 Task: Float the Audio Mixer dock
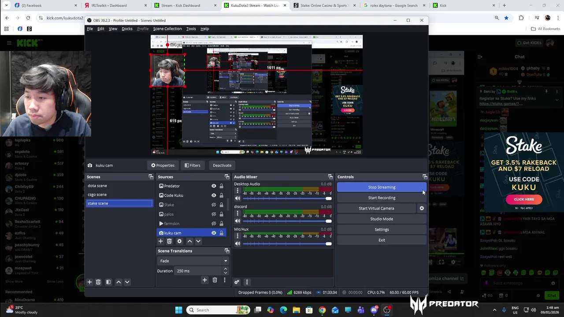330,177
